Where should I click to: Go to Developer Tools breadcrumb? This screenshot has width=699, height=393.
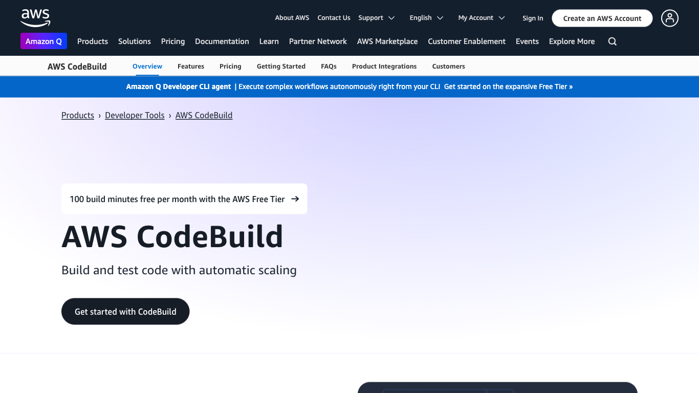135,116
